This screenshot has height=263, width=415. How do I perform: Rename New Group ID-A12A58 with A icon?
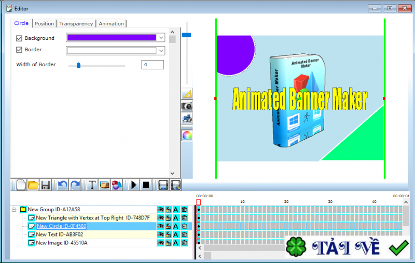(x=176, y=210)
